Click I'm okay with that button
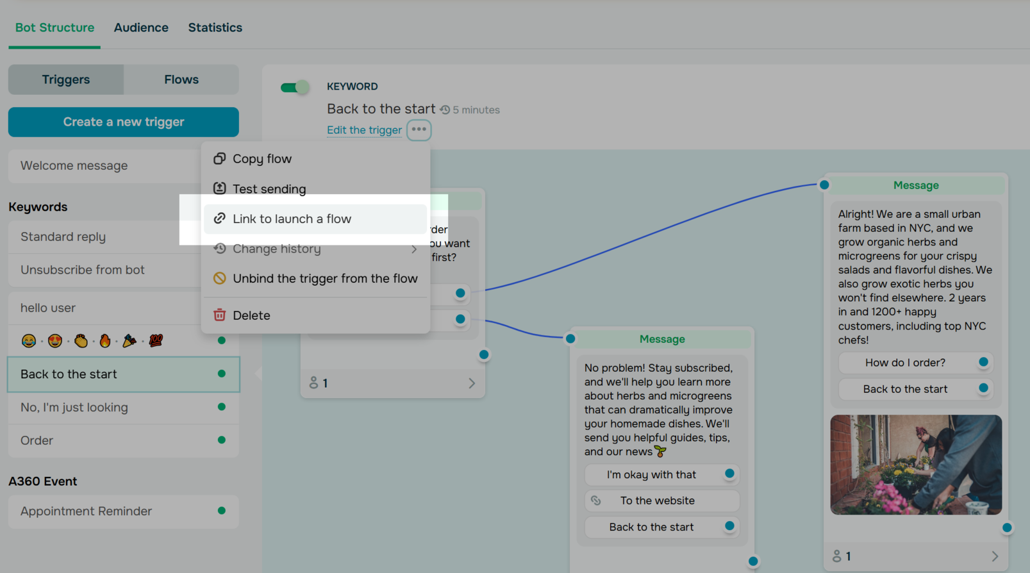 [x=662, y=474]
